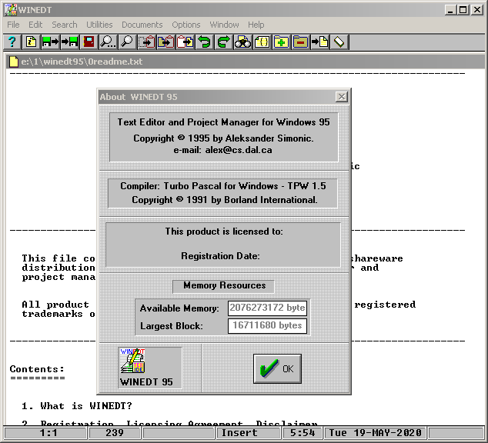Click the magnifier with dots find icon

[108, 42]
